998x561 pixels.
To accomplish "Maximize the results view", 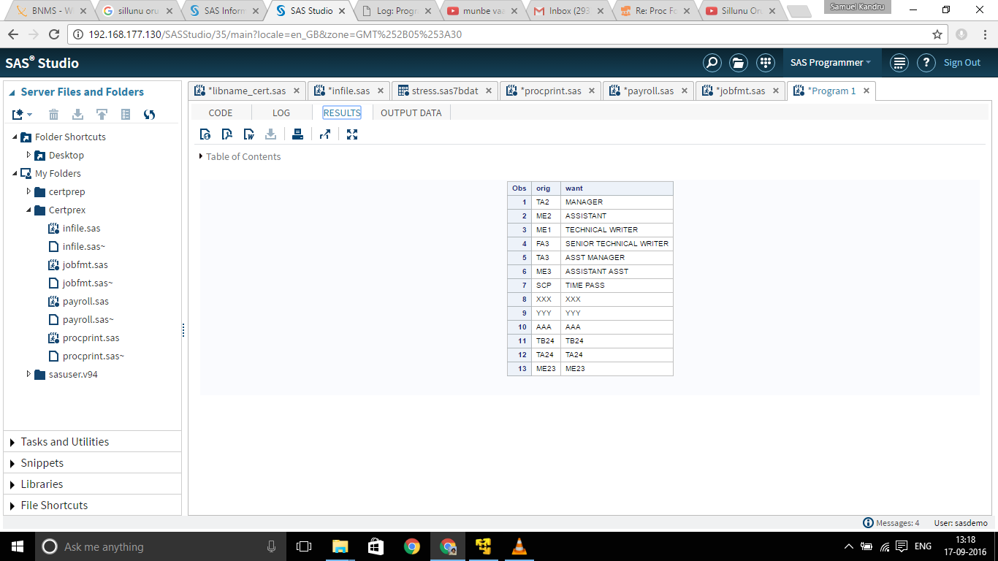I will 352,134.
